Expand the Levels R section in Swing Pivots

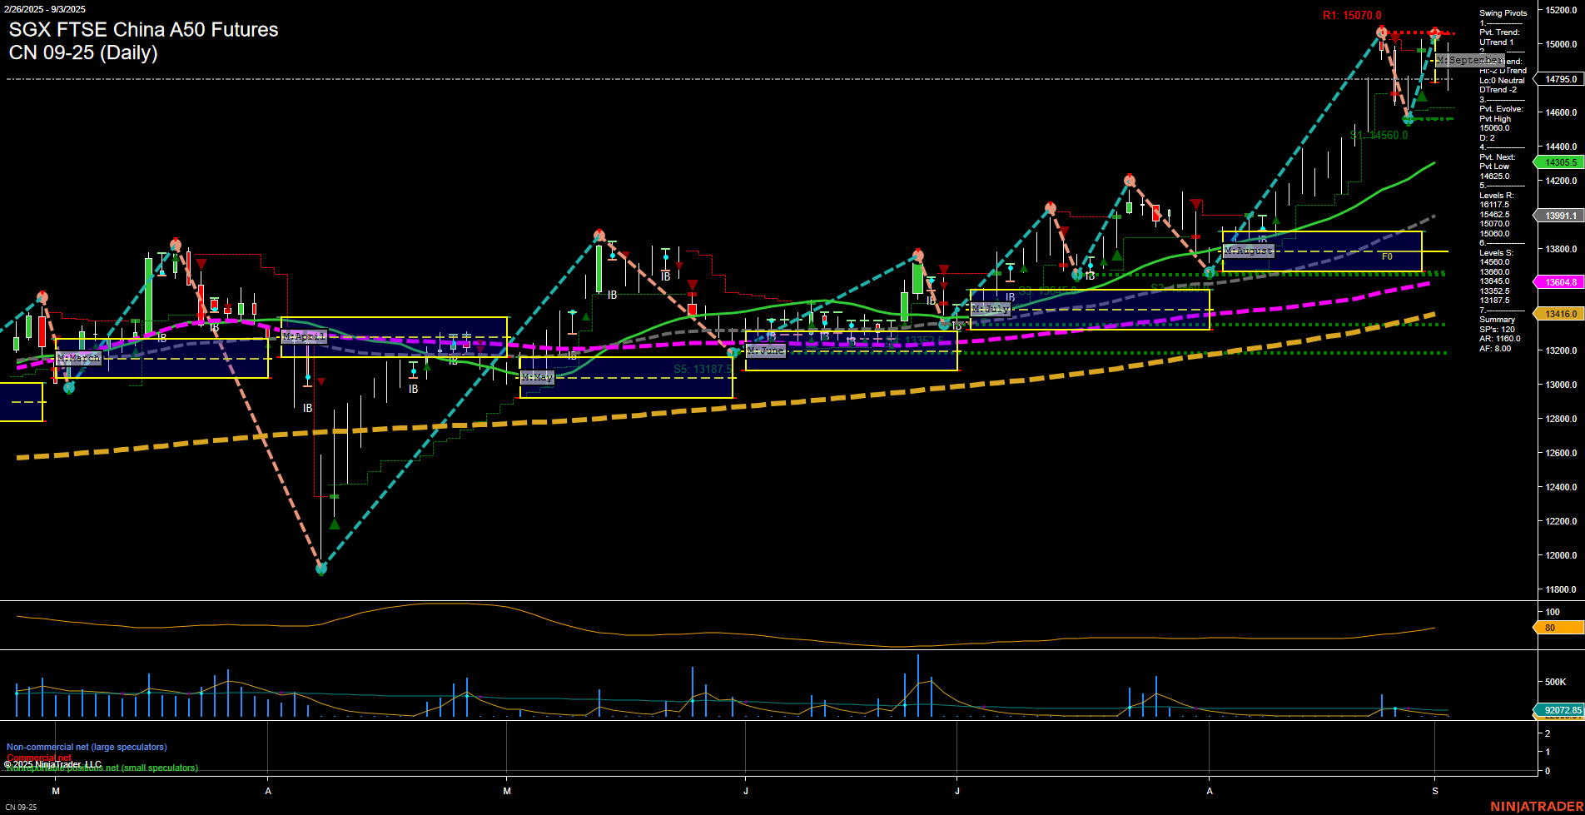click(1497, 195)
